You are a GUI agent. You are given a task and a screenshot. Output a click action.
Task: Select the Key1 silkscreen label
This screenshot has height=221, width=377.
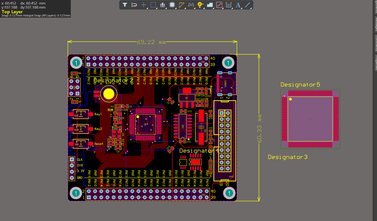98,114
